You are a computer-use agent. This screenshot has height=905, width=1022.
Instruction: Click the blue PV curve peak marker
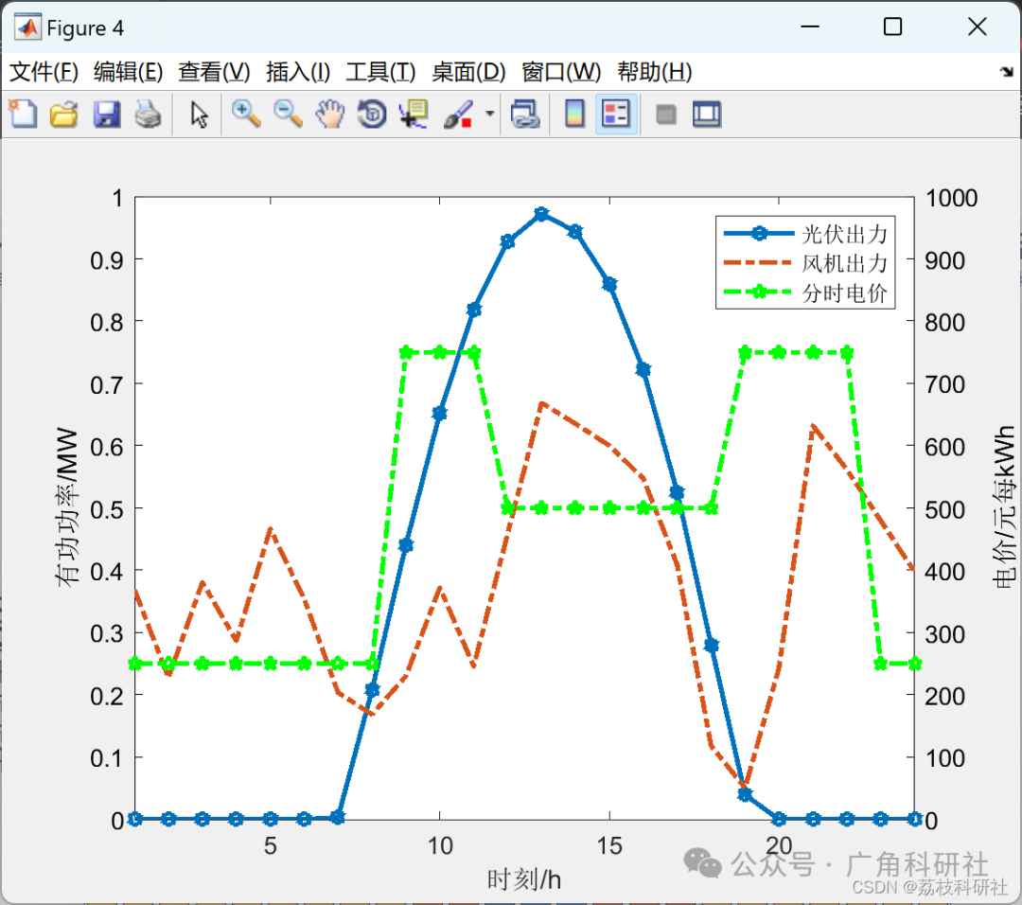541,214
